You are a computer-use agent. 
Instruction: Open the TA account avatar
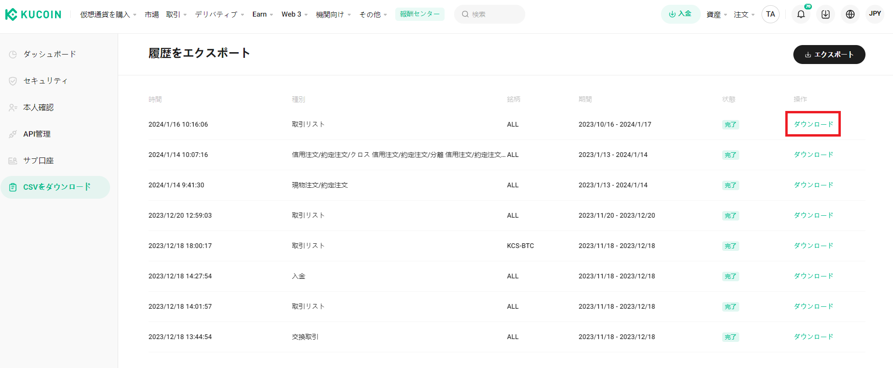(x=771, y=14)
